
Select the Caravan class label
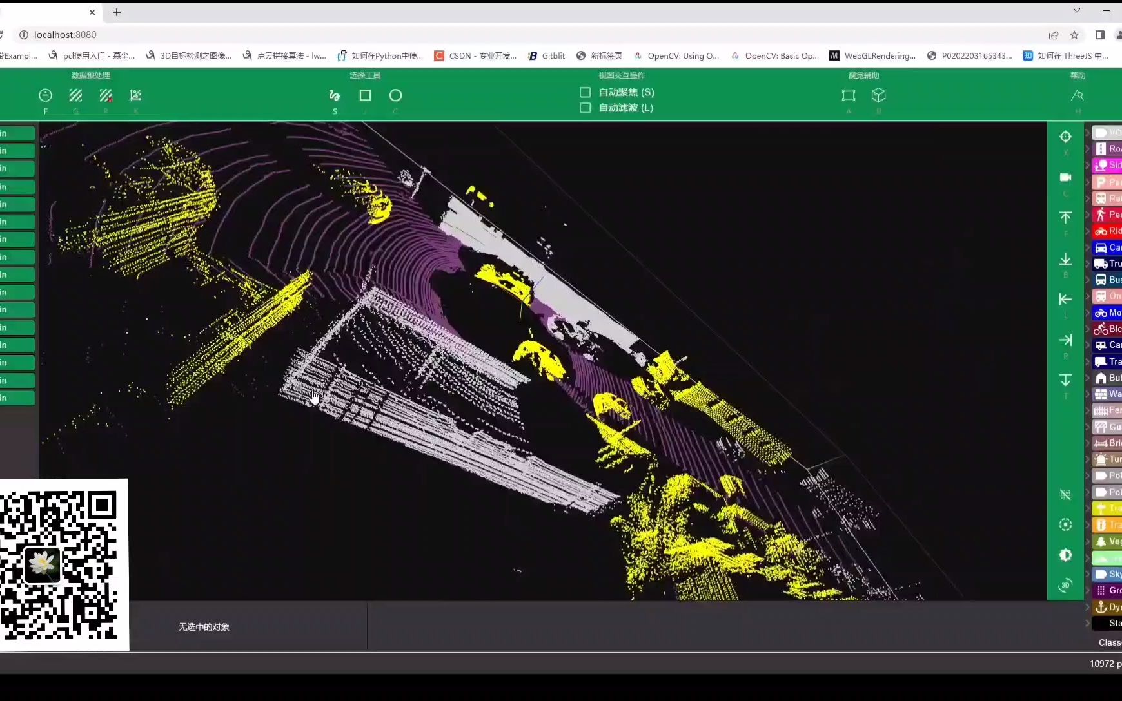(1107, 345)
